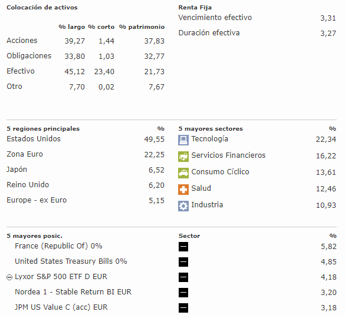
Task: Click the Salud orange cross icon
Action: (183, 190)
